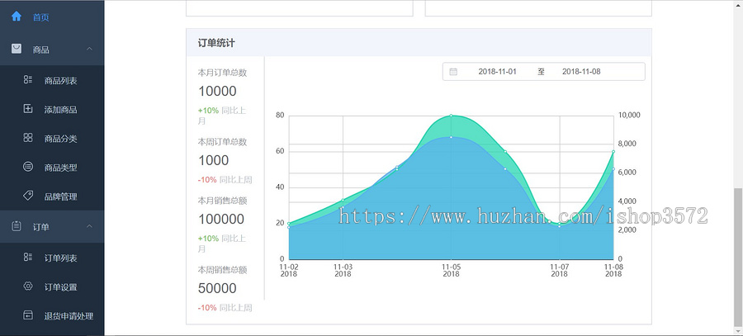The image size is (743, 336).
Task: Click the 品牌管理 tag icon
Action: [28, 196]
